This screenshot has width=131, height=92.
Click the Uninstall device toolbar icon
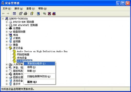(x=54, y=14)
